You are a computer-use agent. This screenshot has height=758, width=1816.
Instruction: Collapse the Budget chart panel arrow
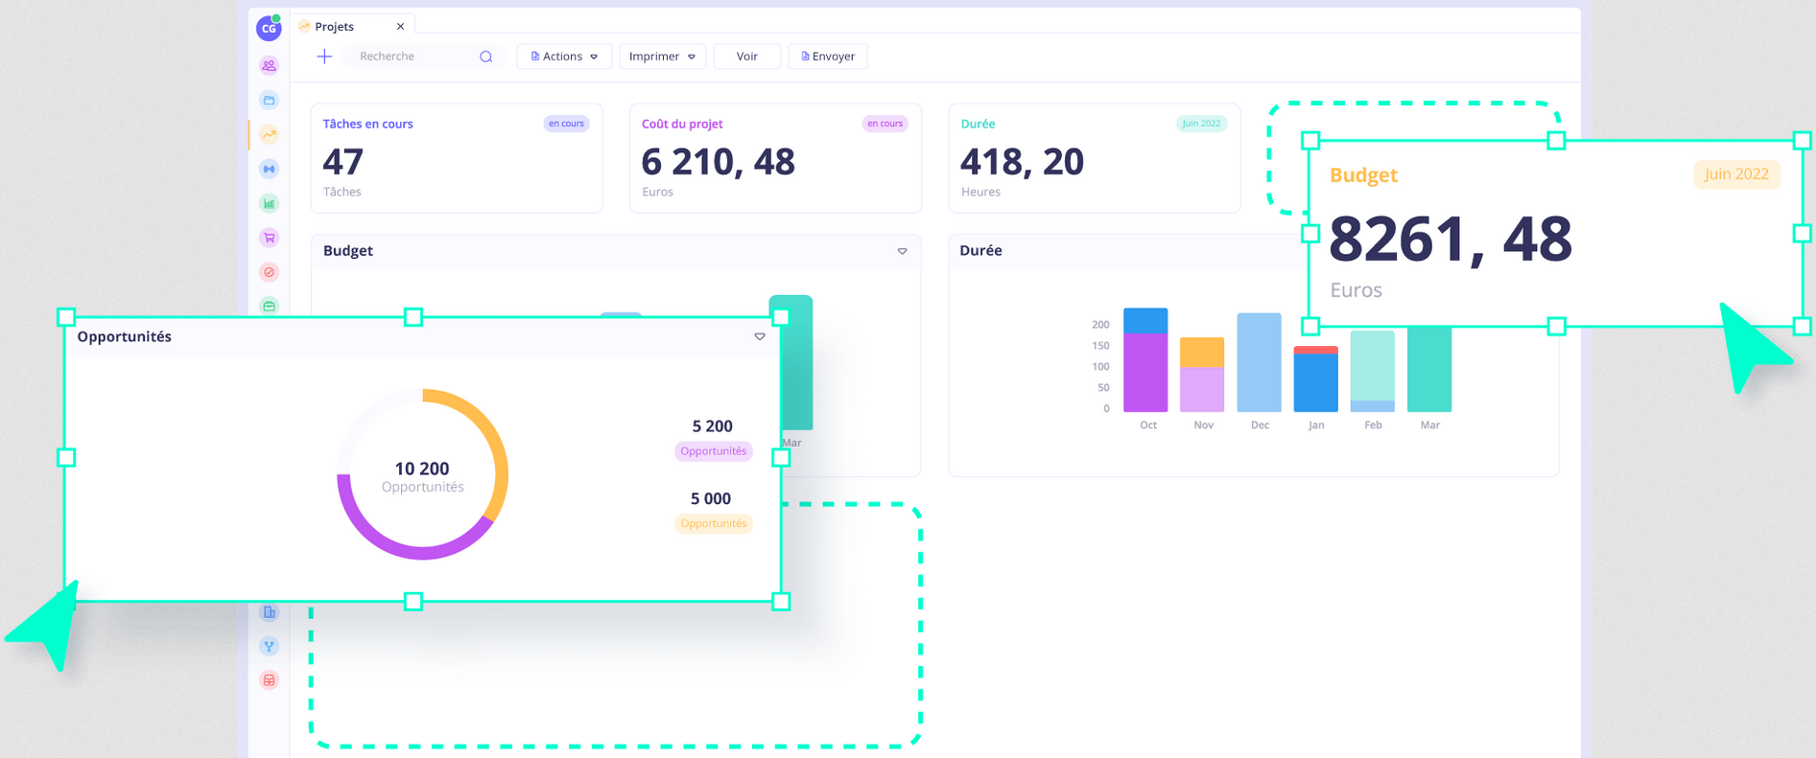[902, 251]
